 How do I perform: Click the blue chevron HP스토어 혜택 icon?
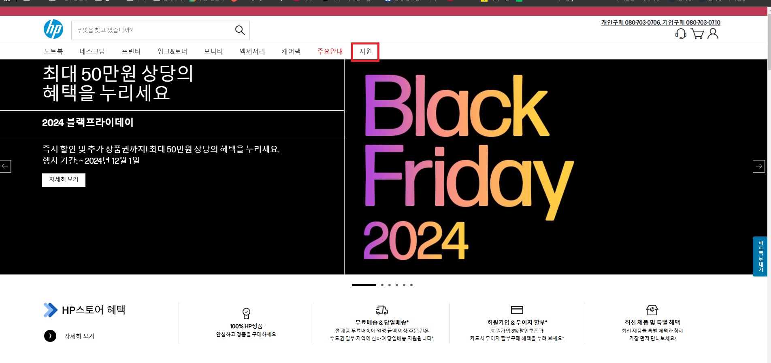pos(51,310)
